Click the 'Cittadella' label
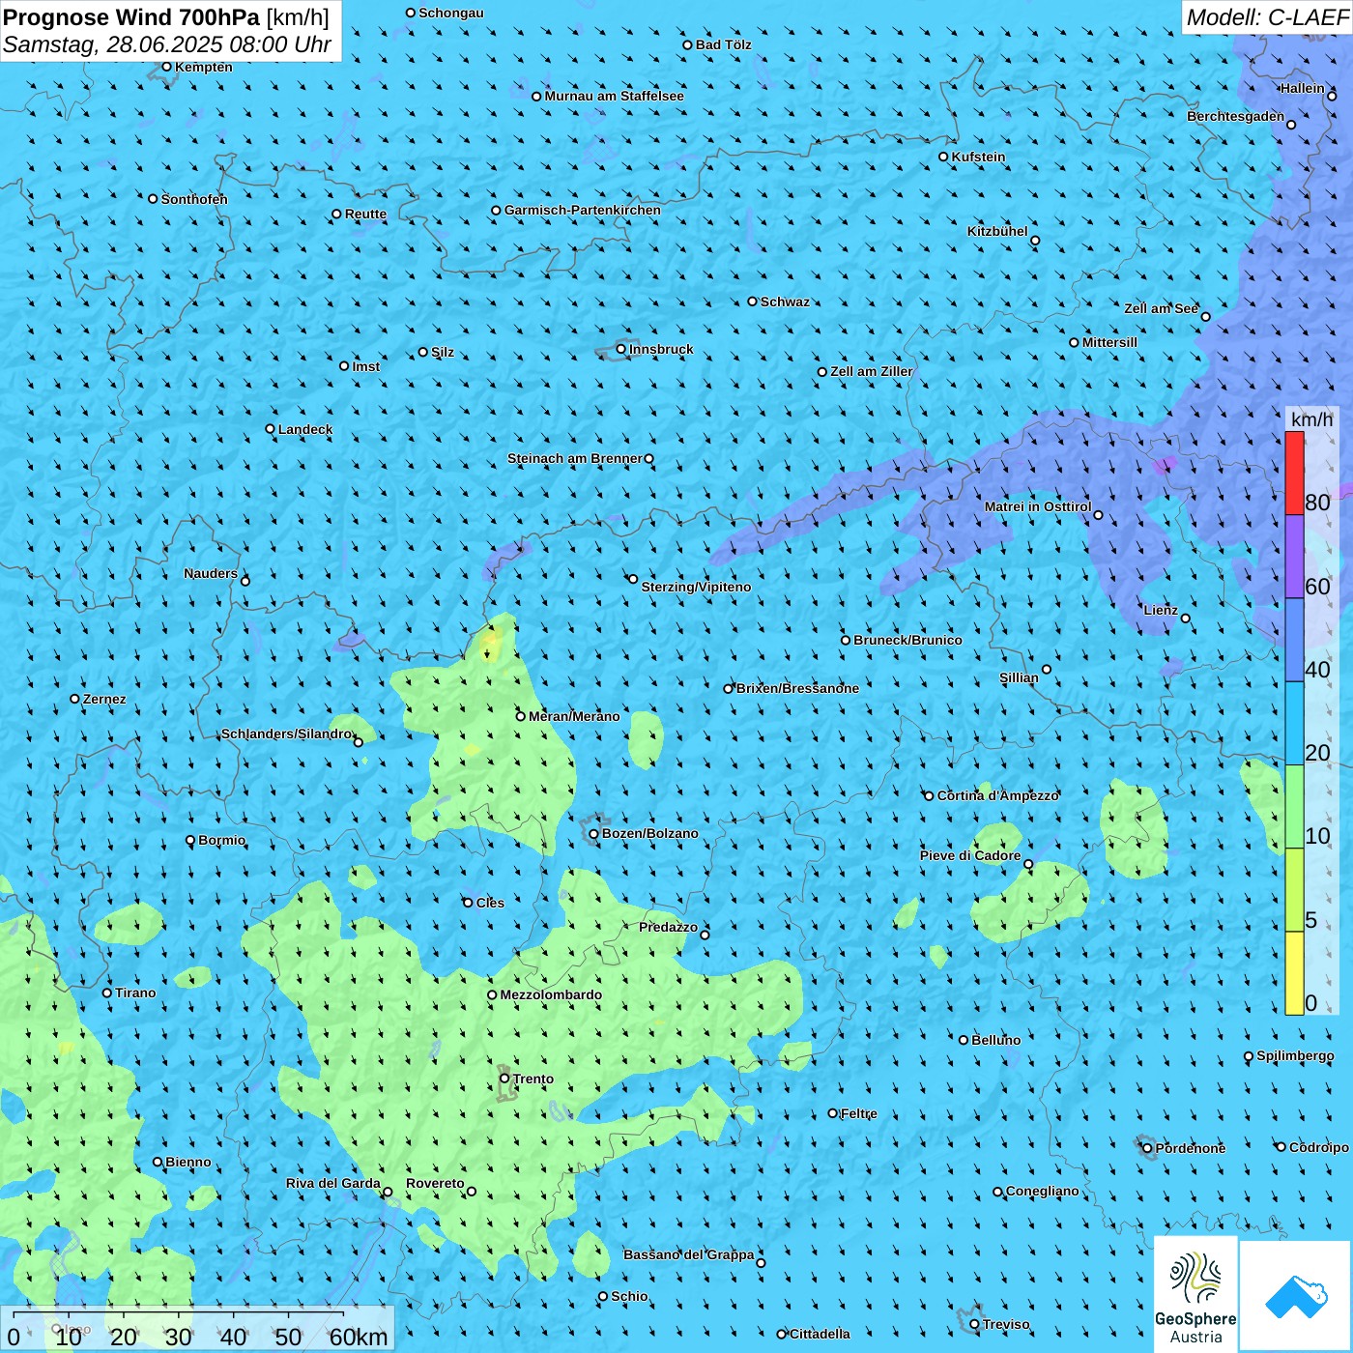 820,1334
